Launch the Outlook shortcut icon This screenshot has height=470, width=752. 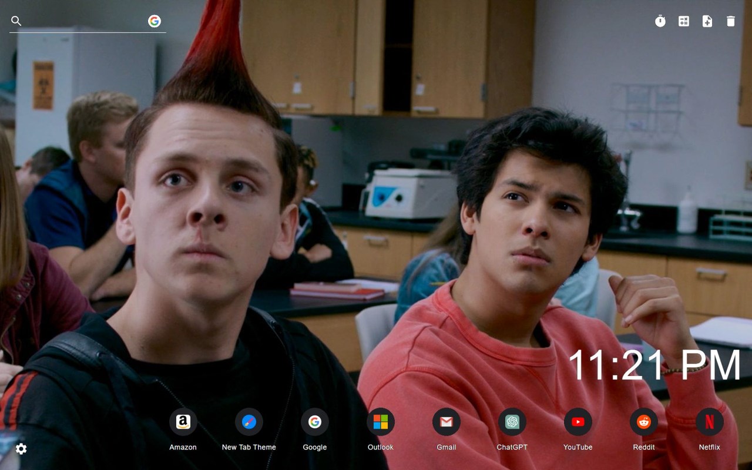[x=380, y=422]
